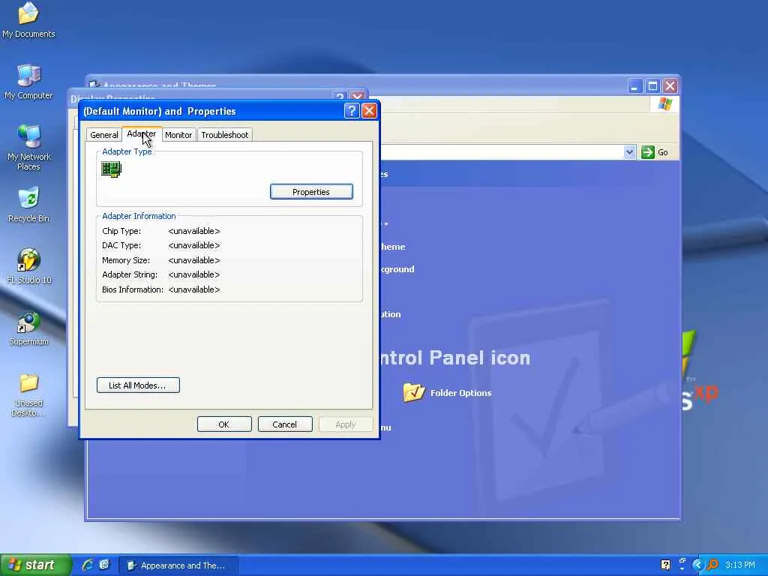Click the tray help question-mark icon
The image size is (768, 576).
tap(665, 565)
